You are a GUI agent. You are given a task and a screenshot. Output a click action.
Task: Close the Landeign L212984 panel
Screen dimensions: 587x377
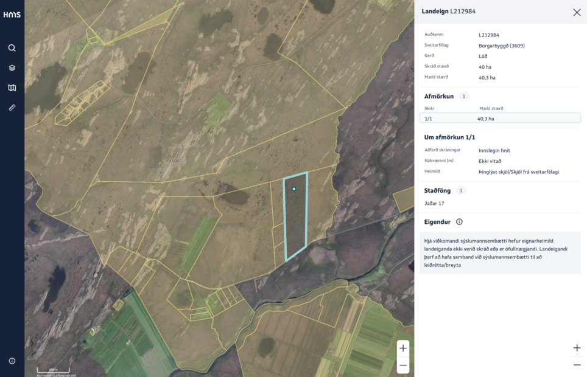coord(577,12)
